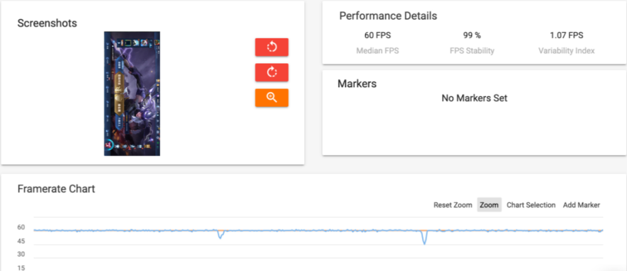
Task: Click the No Markers Set message
Action: tap(474, 98)
